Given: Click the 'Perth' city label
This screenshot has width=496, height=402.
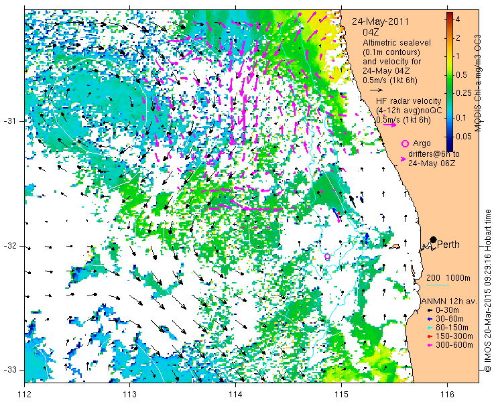Looking at the screenshot, I should [x=448, y=245].
